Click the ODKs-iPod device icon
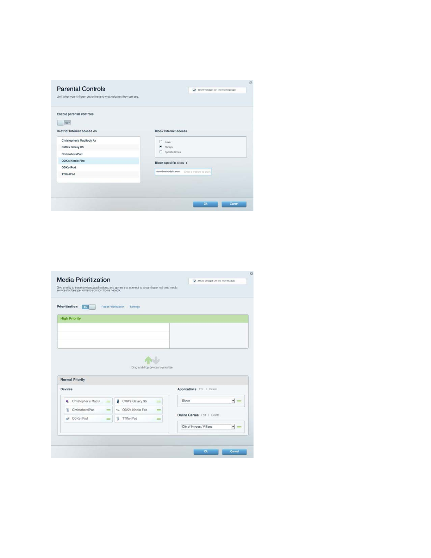The image size is (431, 558). (x=68, y=419)
